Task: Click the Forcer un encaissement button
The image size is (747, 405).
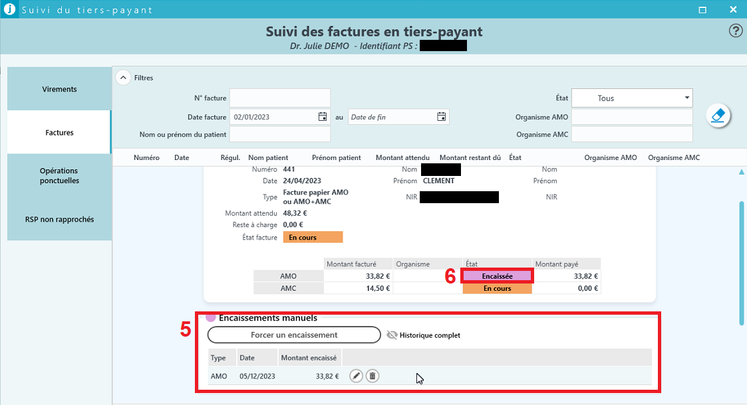Action: pos(294,335)
